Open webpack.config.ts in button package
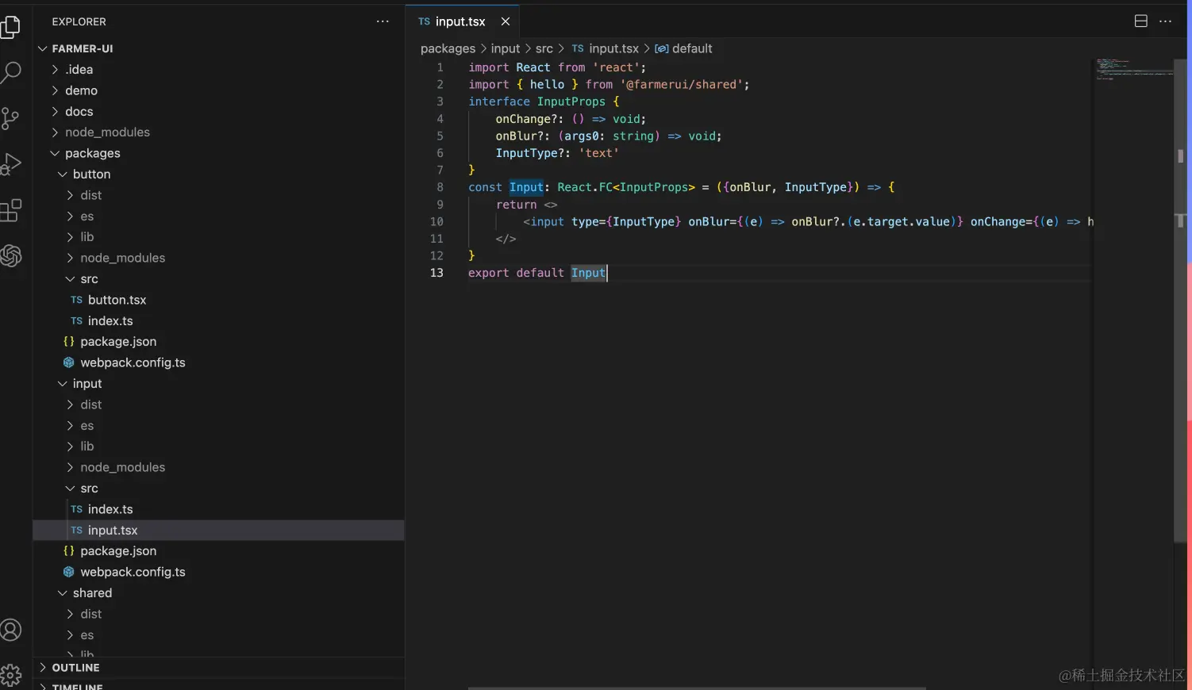Image resolution: width=1192 pixels, height=690 pixels. point(218,362)
